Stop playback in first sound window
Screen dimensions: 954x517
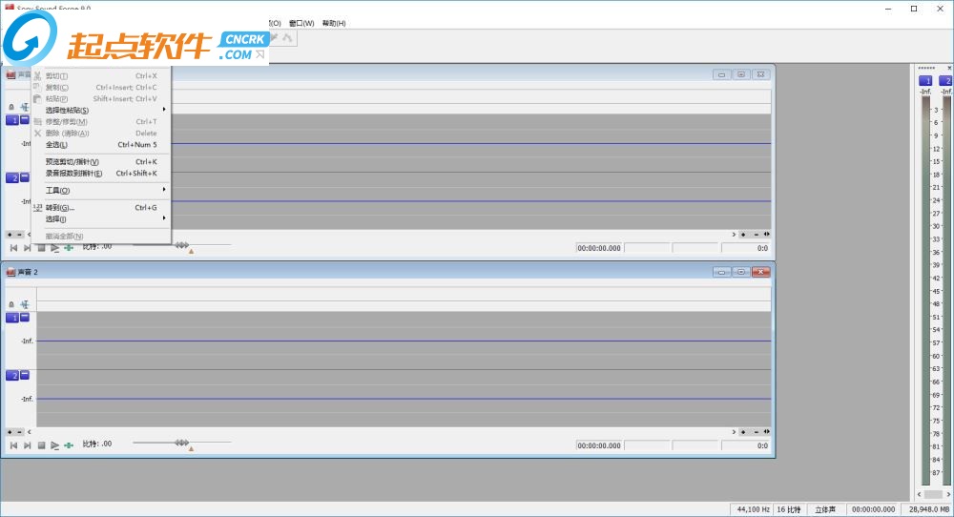click(41, 248)
